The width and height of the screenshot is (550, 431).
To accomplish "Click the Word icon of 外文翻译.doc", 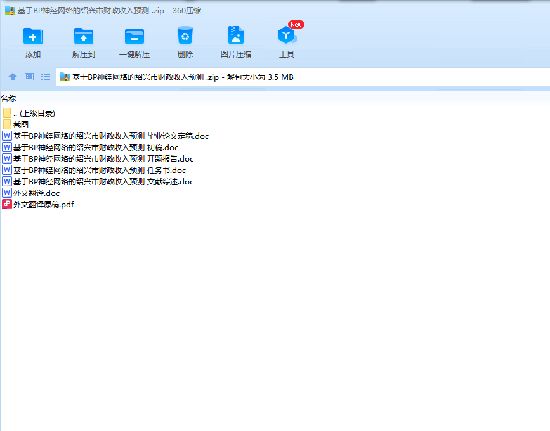I will coord(7,193).
